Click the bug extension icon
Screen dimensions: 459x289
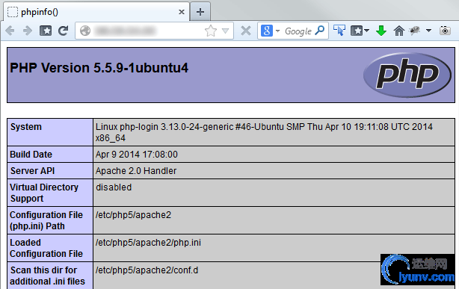(415, 31)
